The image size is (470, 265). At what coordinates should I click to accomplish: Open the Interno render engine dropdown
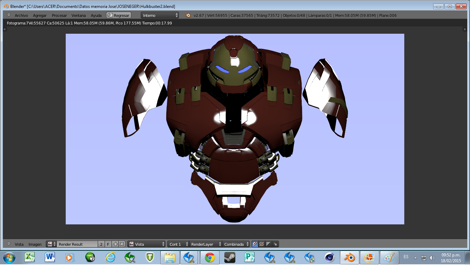[x=160, y=15]
